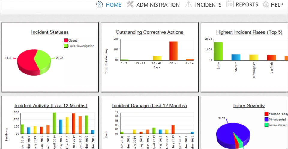Click the Home house icon

(99, 4)
